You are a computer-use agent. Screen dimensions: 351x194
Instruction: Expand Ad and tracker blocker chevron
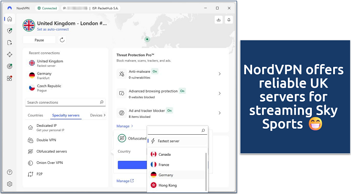pos(219,113)
